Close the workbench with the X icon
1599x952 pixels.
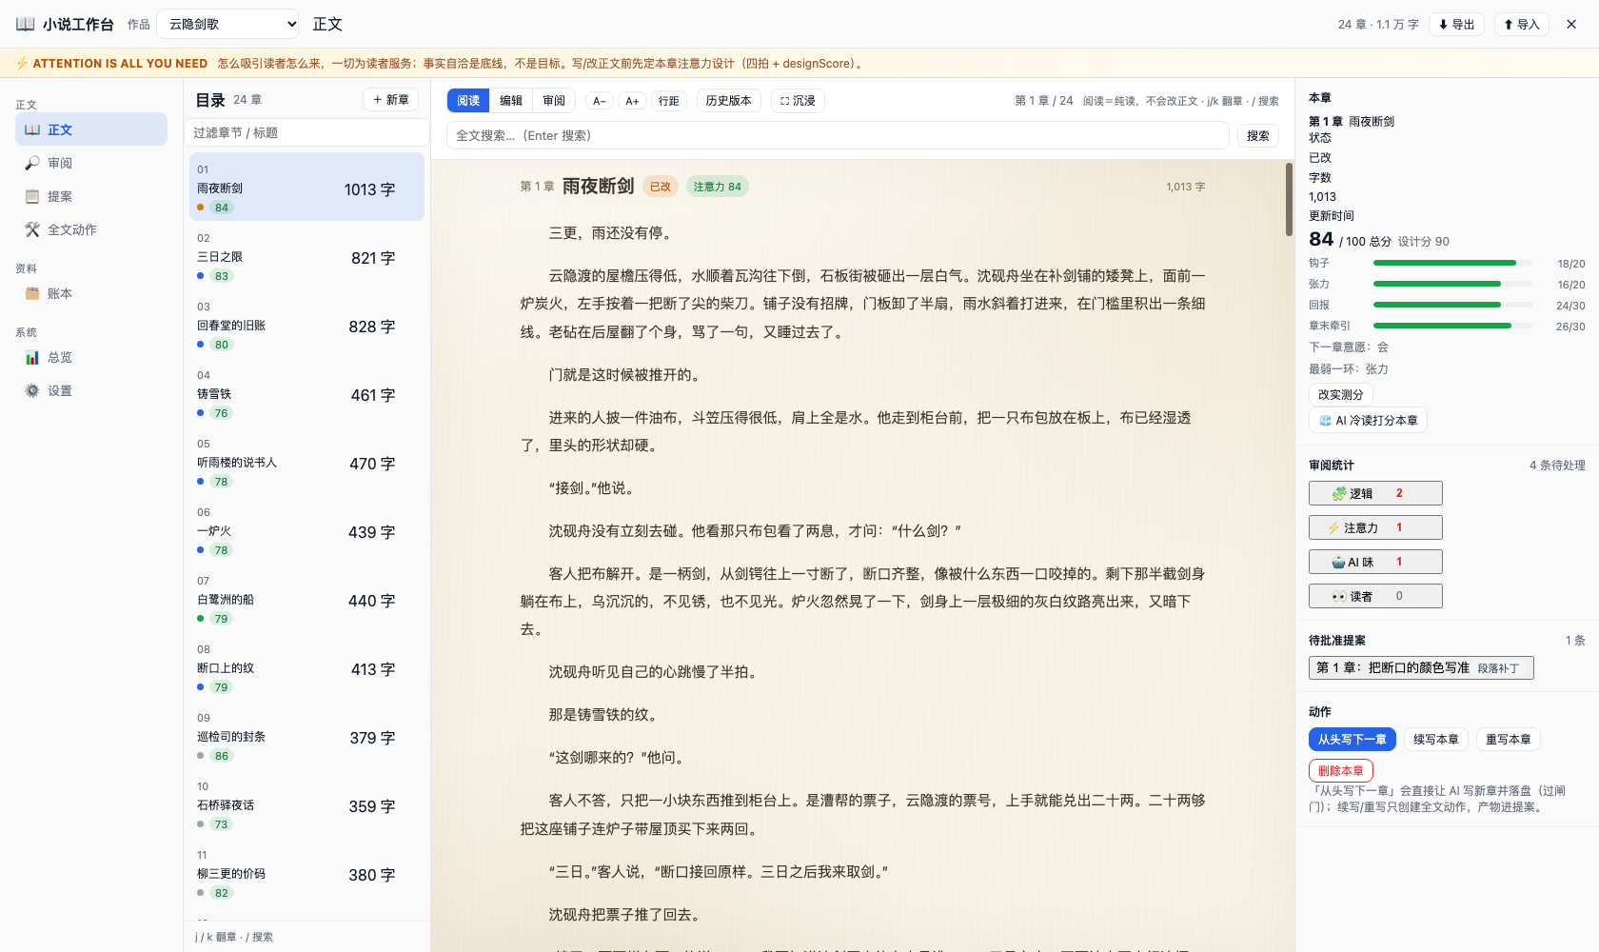pos(1571,24)
